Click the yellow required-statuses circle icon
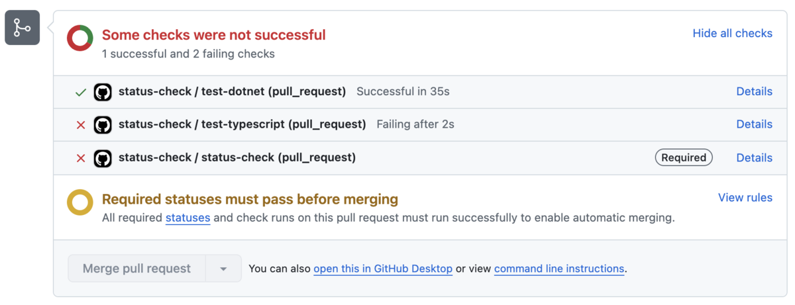 [x=80, y=202]
